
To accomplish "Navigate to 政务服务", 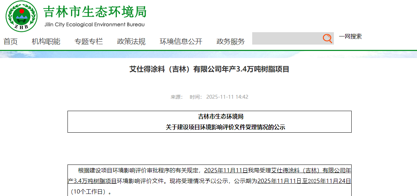I will click(231, 41).
